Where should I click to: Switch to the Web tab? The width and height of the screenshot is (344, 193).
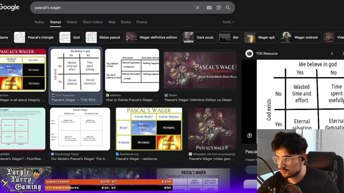coord(112,22)
